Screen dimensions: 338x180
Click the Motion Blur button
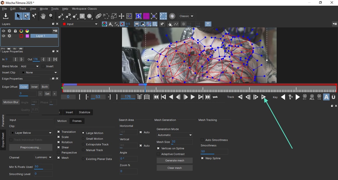(x=11, y=102)
